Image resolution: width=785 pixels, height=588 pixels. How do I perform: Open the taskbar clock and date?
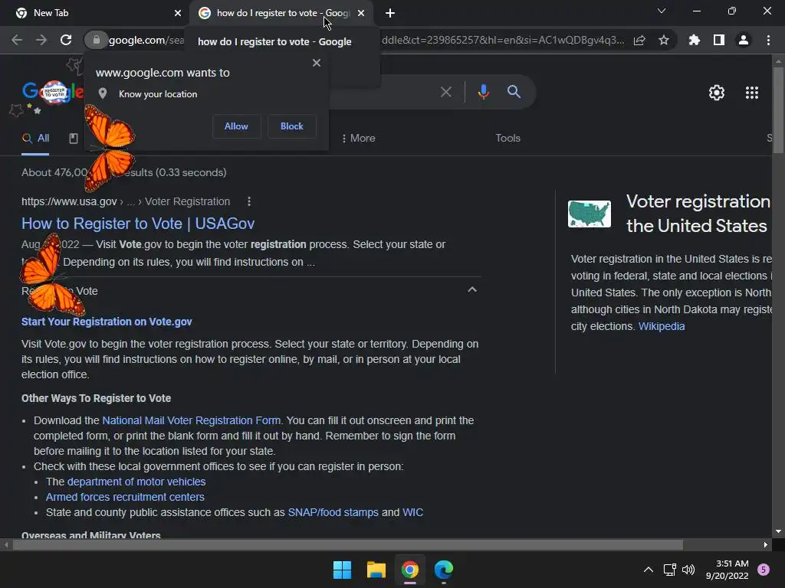coord(727,570)
